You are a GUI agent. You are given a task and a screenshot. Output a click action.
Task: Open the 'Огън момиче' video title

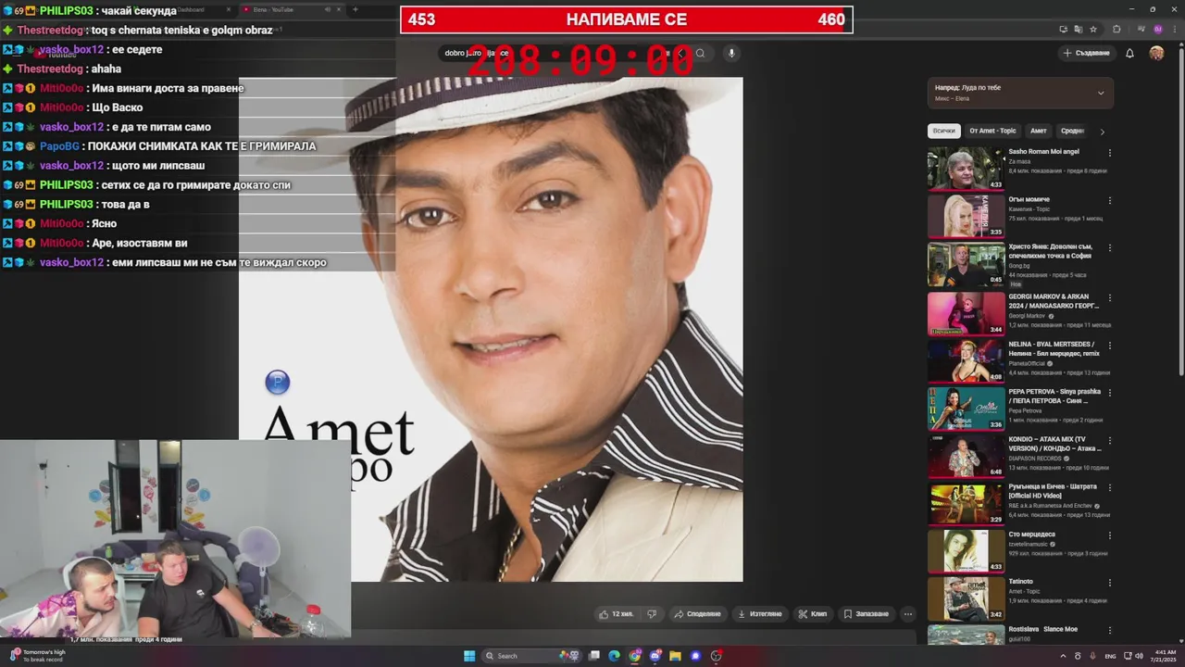(1029, 199)
